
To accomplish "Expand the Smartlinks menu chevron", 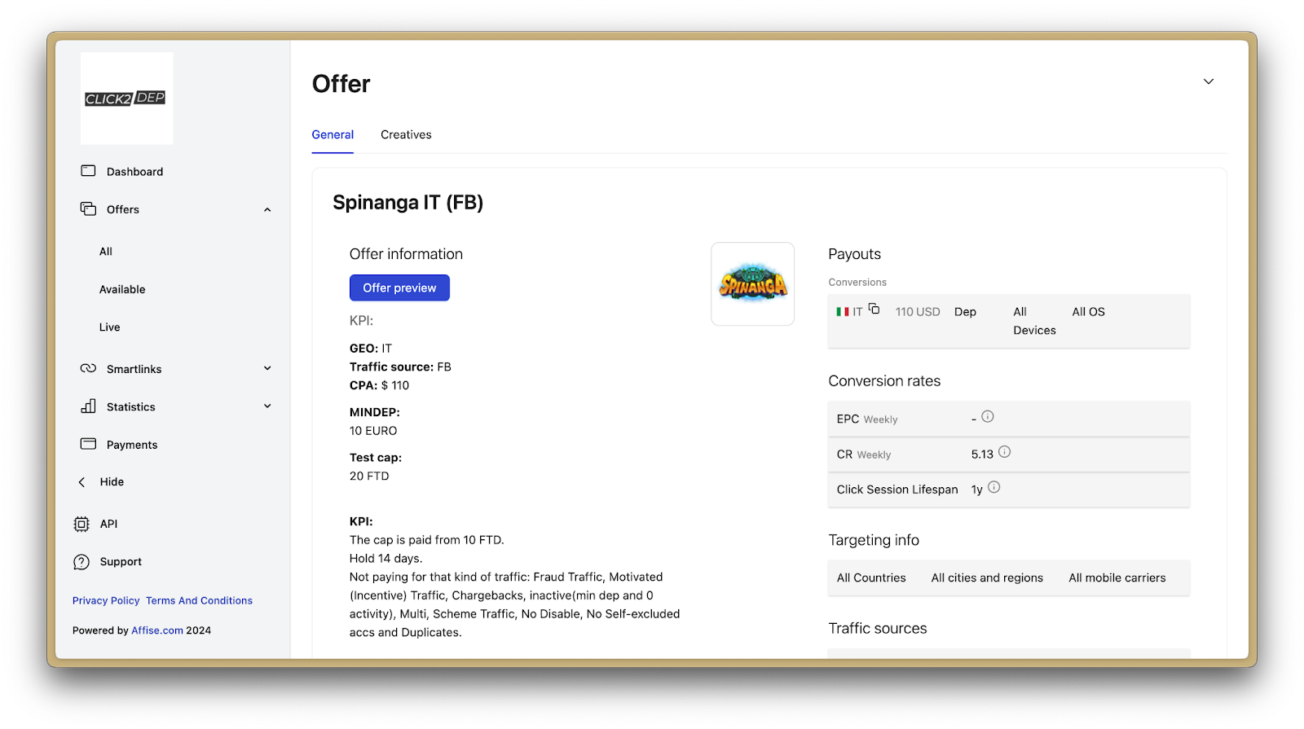I will (x=267, y=368).
